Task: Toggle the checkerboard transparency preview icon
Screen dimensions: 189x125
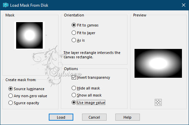Action: (158, 102)
